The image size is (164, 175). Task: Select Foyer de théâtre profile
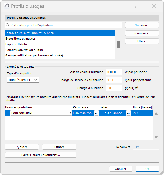pyautogui.click(x=17, y=44)
